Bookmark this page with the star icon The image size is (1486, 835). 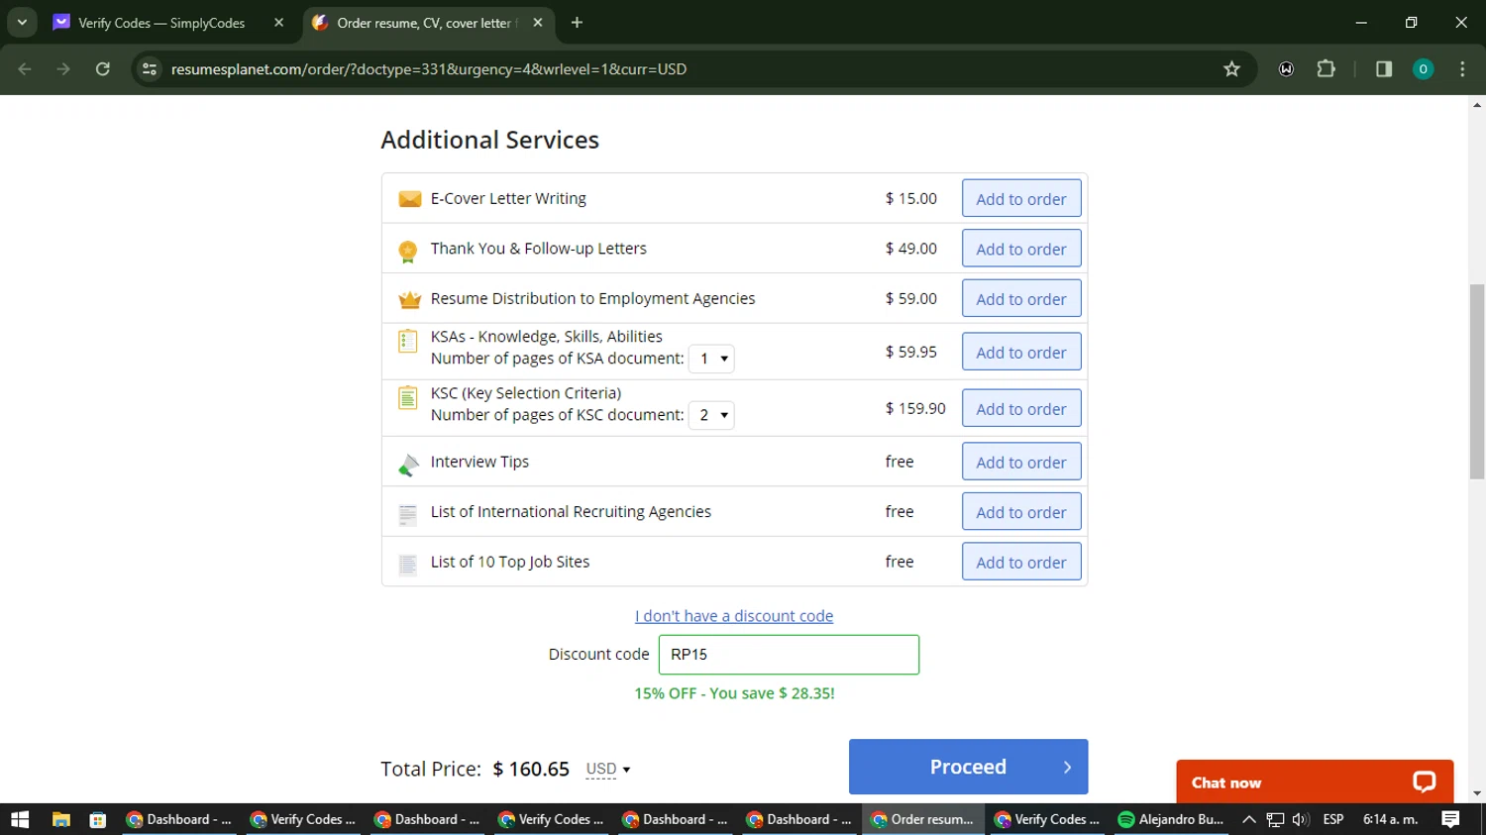click(x=1231, y=69)
